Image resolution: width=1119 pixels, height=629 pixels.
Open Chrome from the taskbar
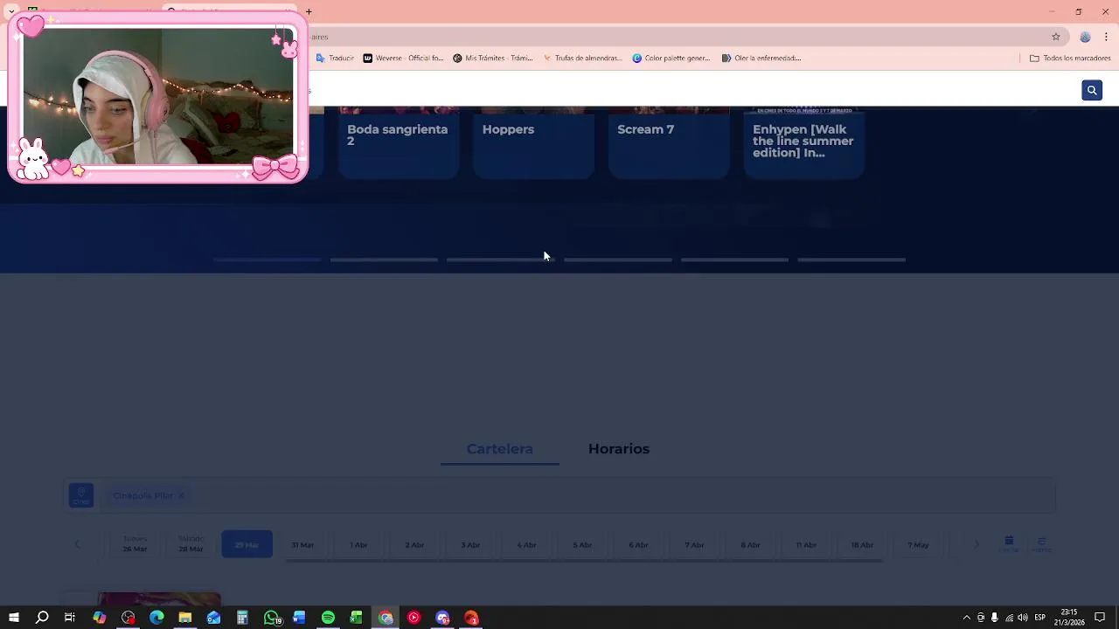[386, 618]
